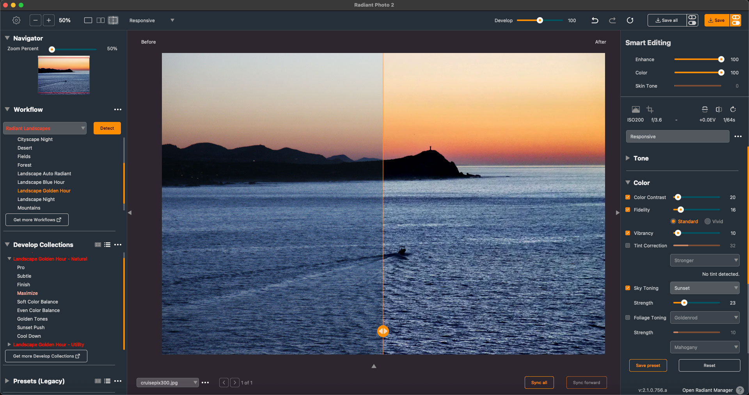Viewport: 749px width, 395px height.
Task: Click the undo arrow icon
Action: coord(595,20)
